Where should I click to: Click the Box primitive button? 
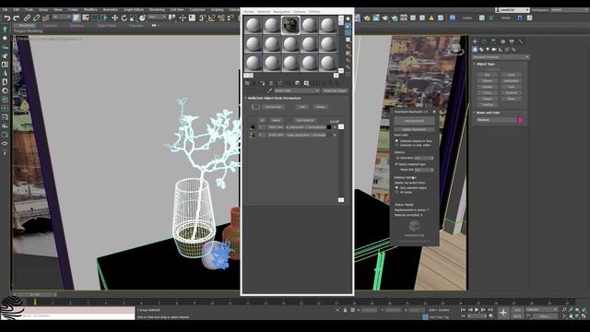[488, 75]
